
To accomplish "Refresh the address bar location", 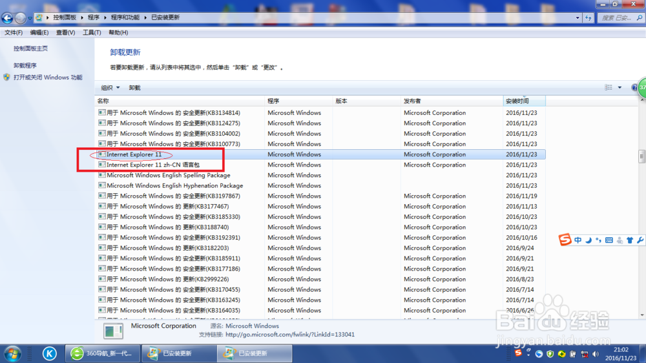I will 588,17.
